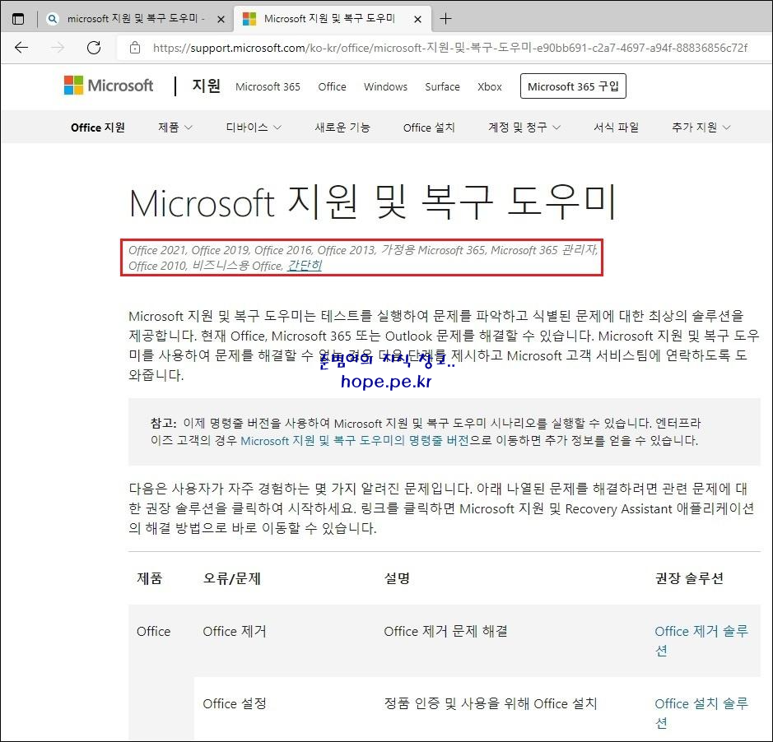Open the 지원 home link

(206, 86)
